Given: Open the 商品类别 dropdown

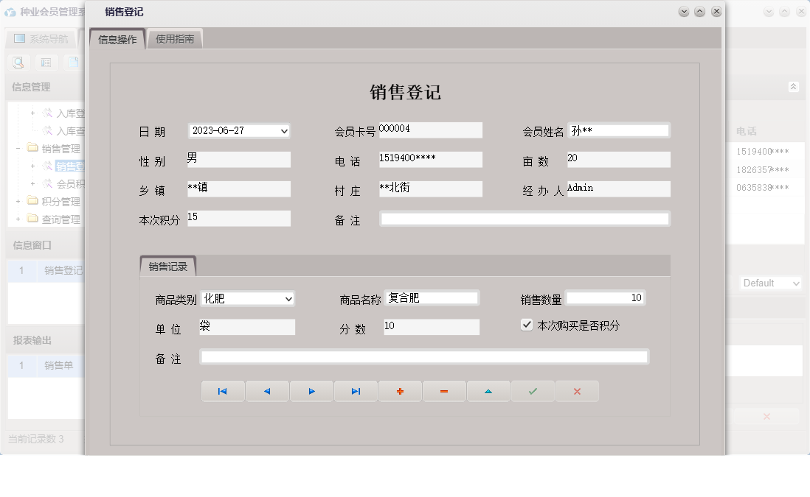Looking at the screenshot, I should (288, 299).
